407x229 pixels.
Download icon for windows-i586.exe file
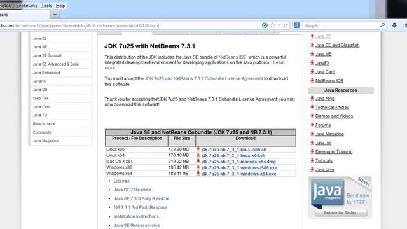(x=198, y=167)
